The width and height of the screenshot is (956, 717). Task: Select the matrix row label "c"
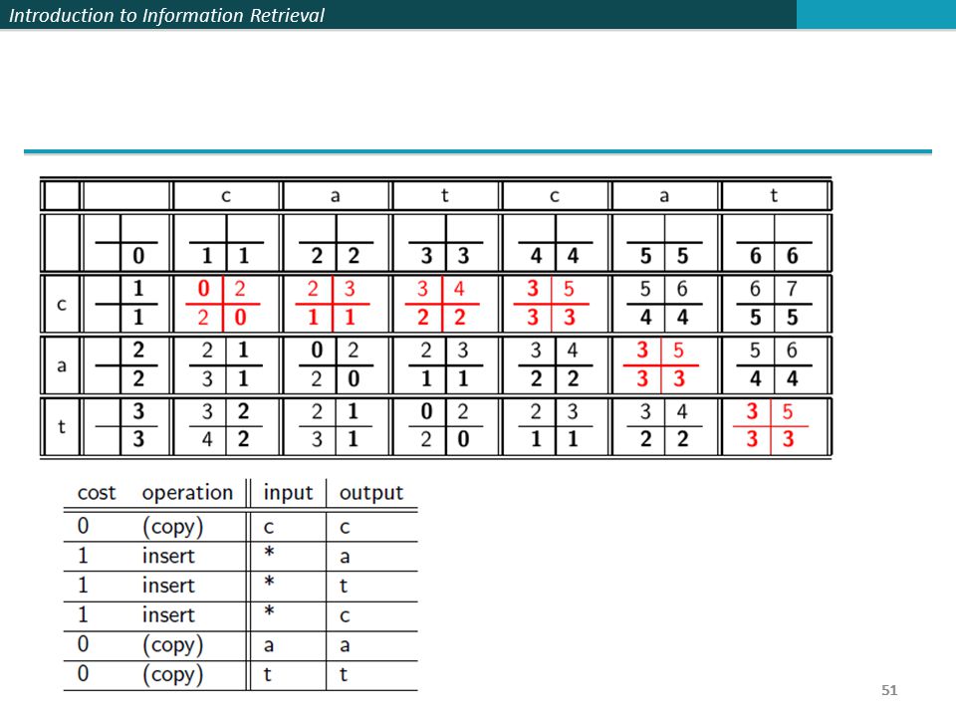(x=62, y=305)
